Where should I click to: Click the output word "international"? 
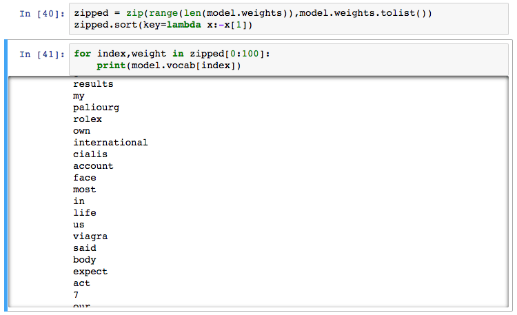[x=110, y=143]
